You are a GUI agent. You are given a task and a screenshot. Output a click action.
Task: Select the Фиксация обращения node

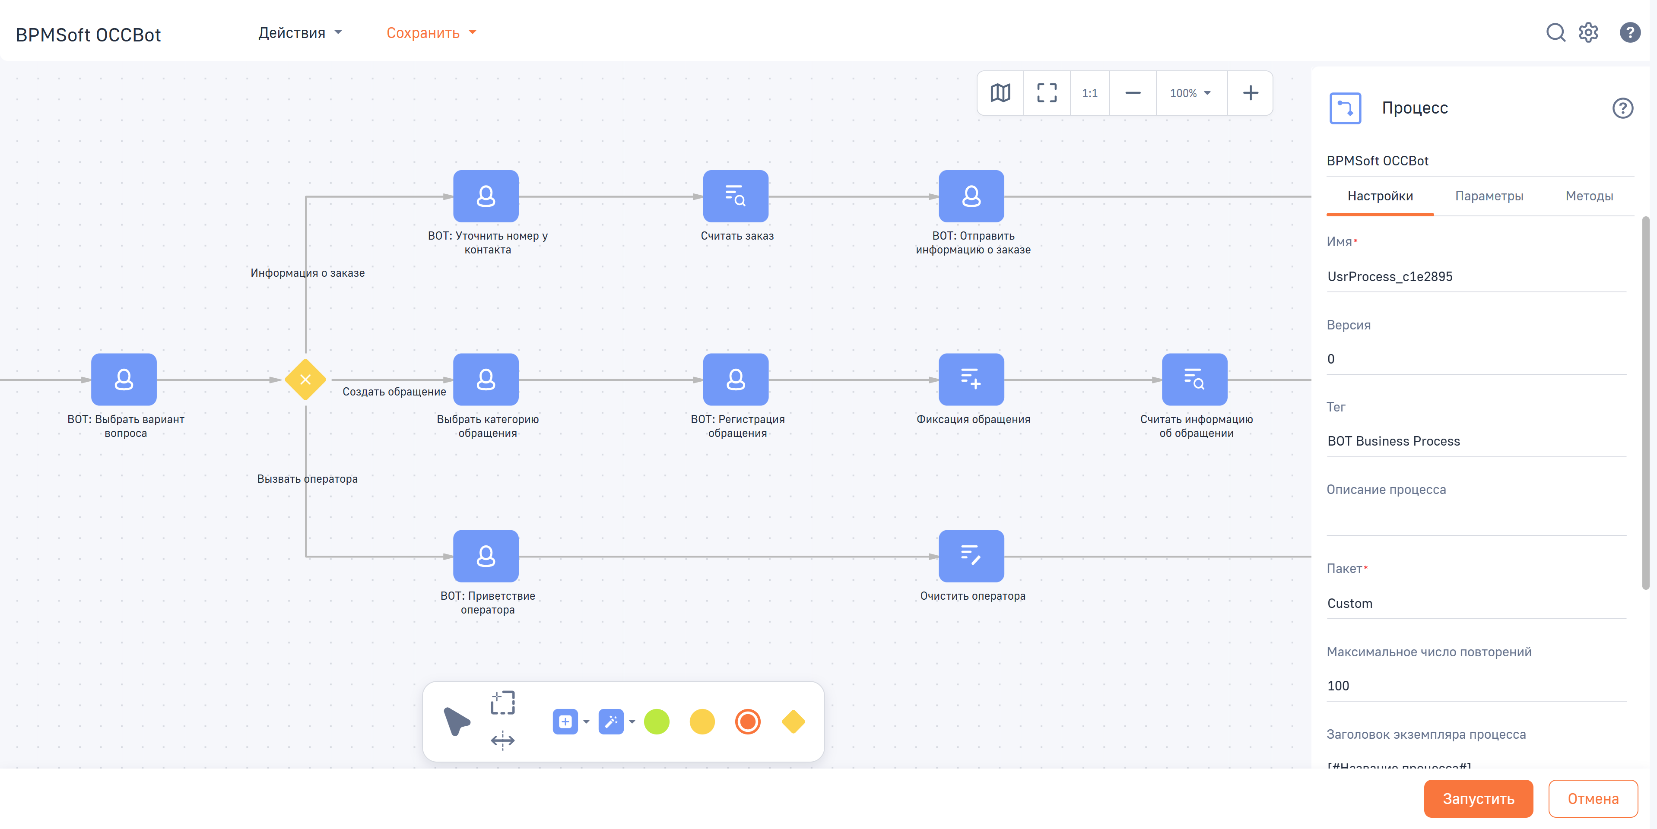pos(971,380)
